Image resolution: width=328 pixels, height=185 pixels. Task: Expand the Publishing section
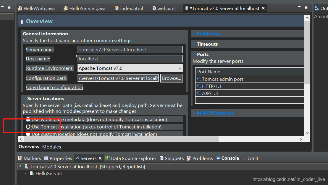pyautogui.click(x=194, y=34)
